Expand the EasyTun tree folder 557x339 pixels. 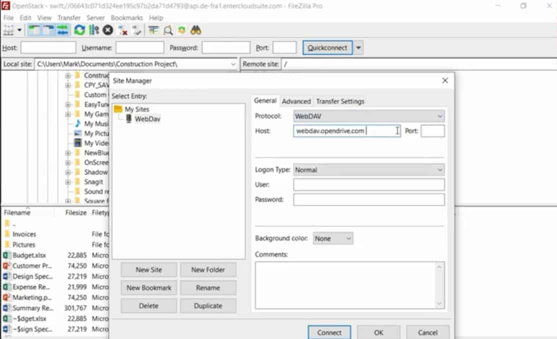[68, 104]
